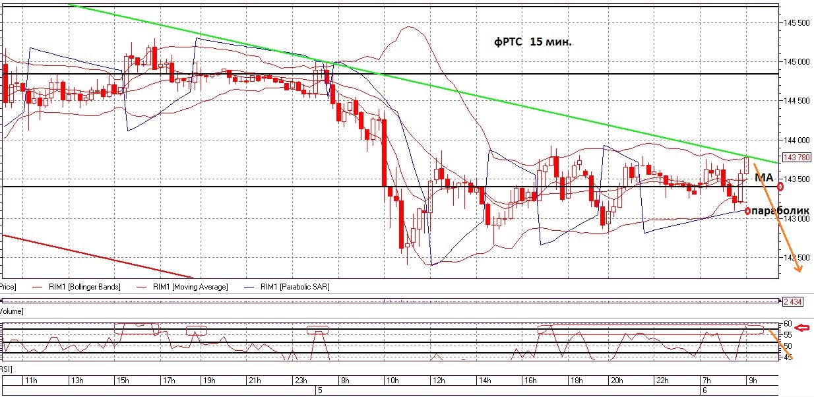814x397 pixels.
Task: Click the 145 500 price axis label
Action: tap(798, 23)
